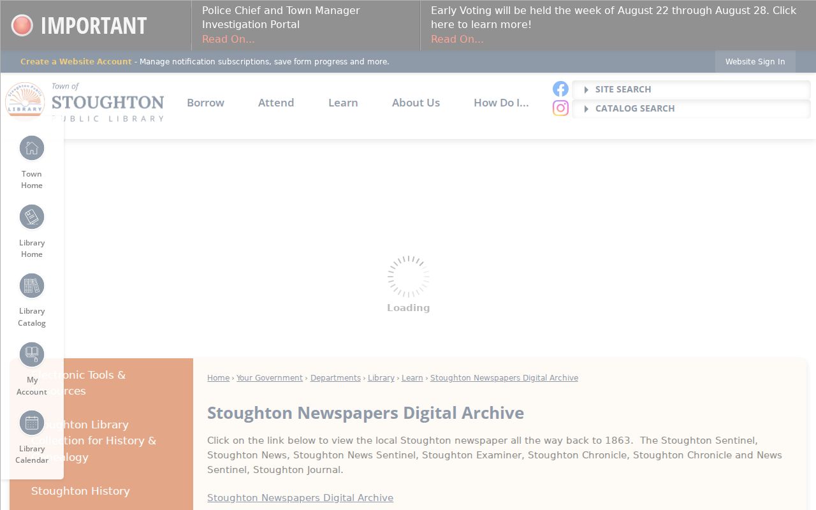Open the How Do I... menu
The width and height of the screenshot is (816, 510).
[x=501, y=103]
